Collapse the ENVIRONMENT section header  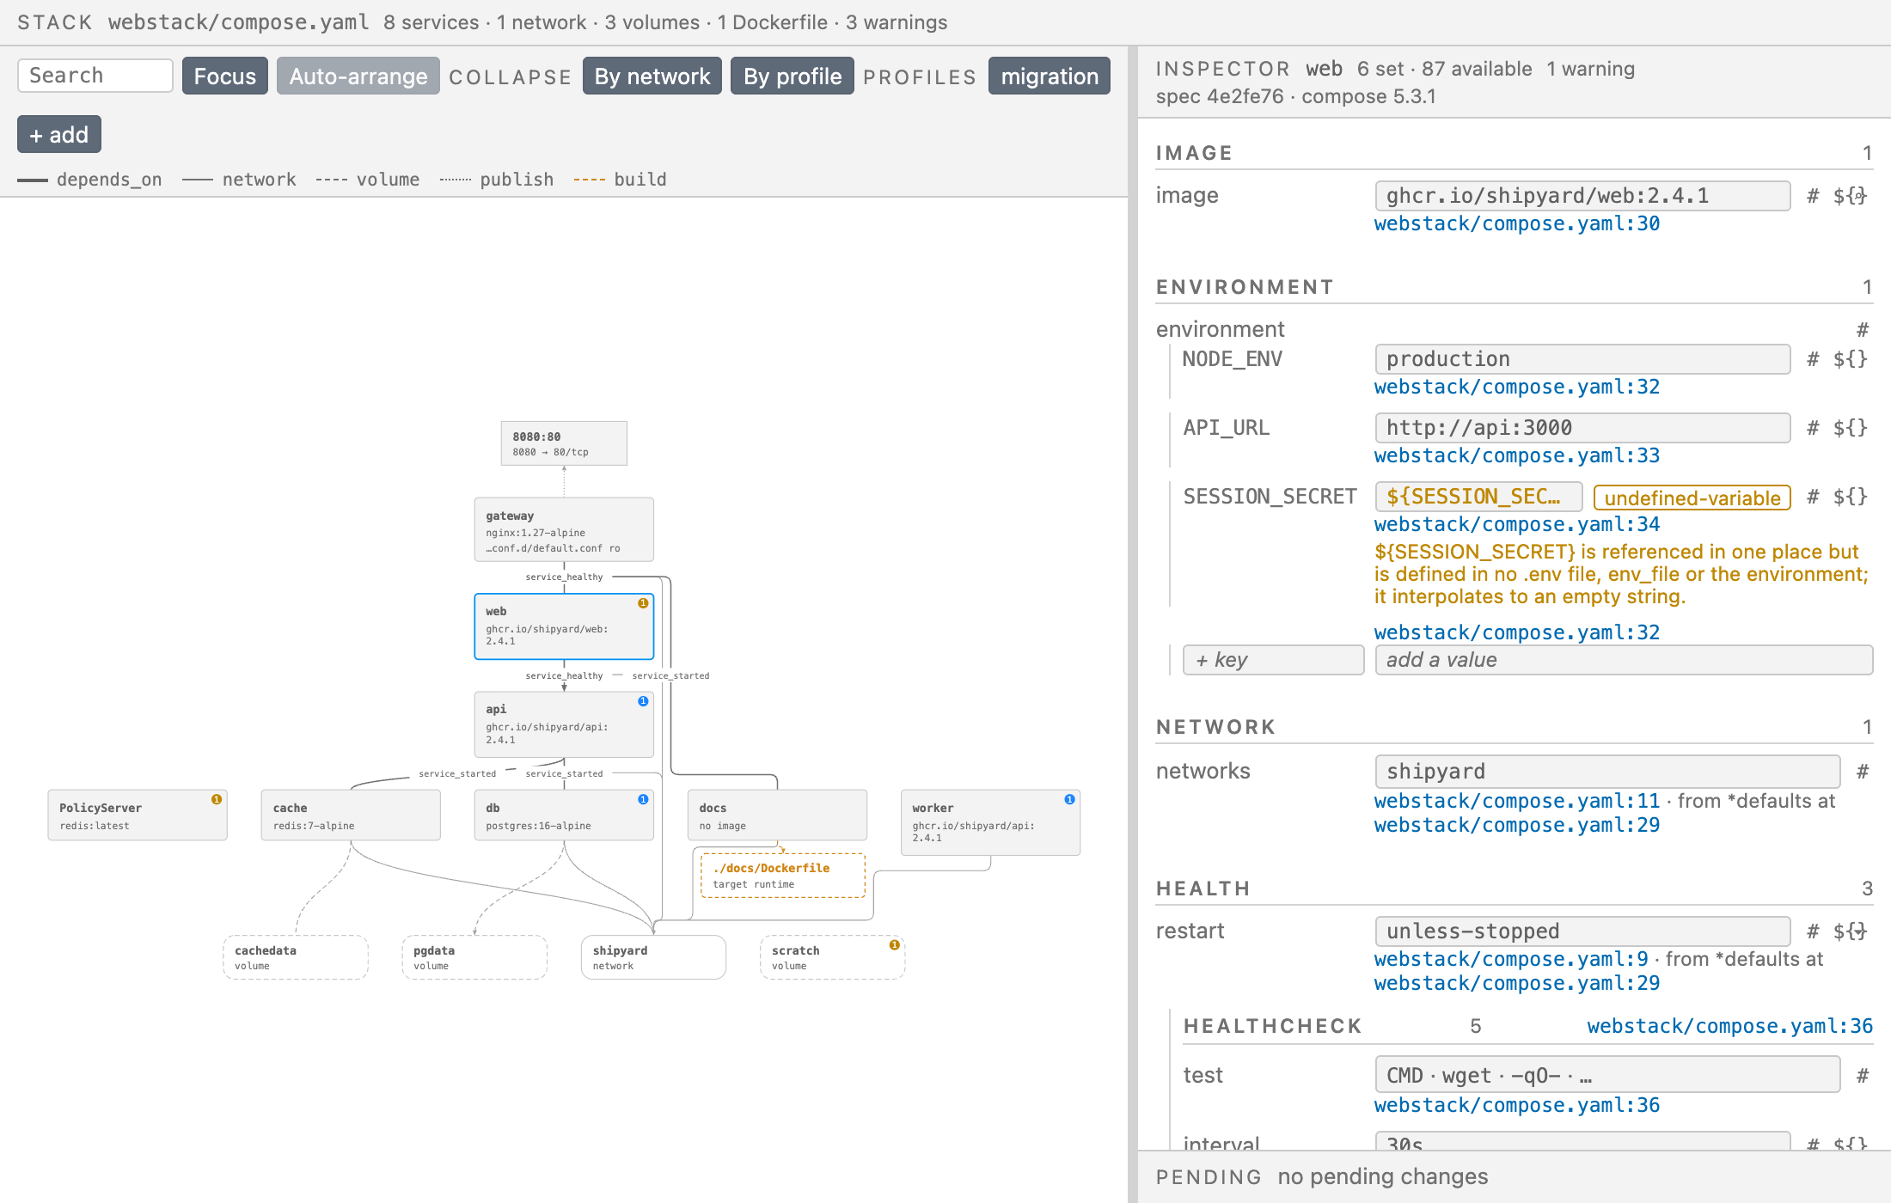(1515, 287)
